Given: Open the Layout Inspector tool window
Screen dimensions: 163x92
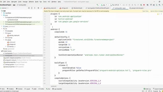Looking at the screenshot, I should 158,89.
